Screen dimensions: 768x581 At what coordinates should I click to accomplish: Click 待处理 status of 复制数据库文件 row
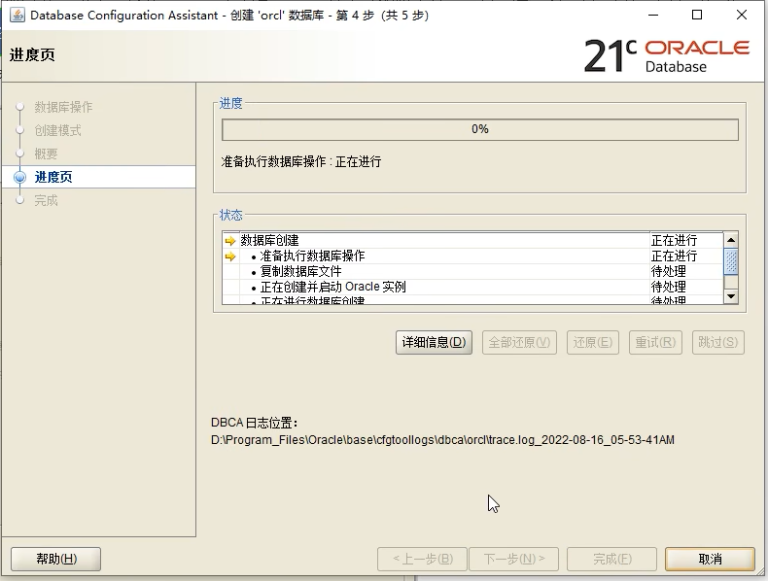coord(669,271)
